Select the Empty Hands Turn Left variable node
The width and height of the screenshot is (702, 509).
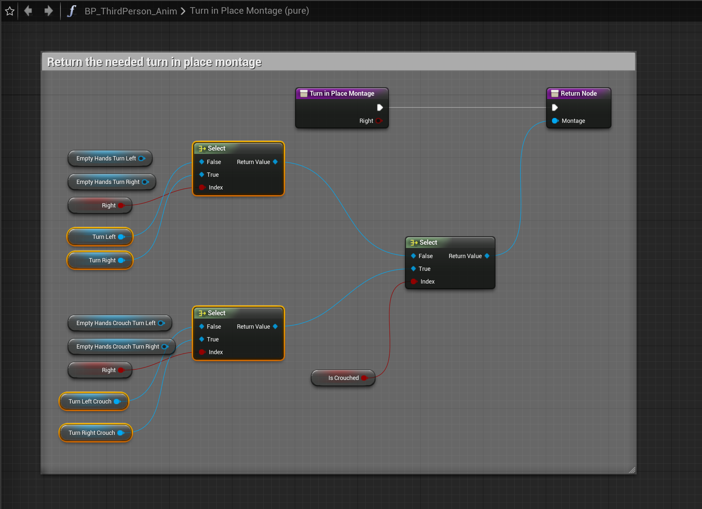(x=106, y=158)
